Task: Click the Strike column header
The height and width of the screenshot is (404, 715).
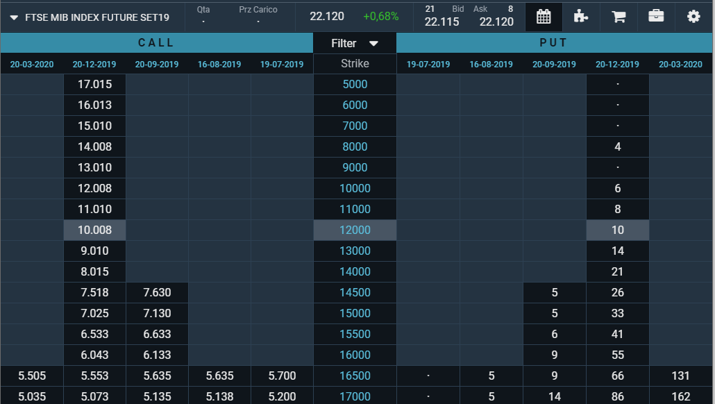Action: [355, 64]
